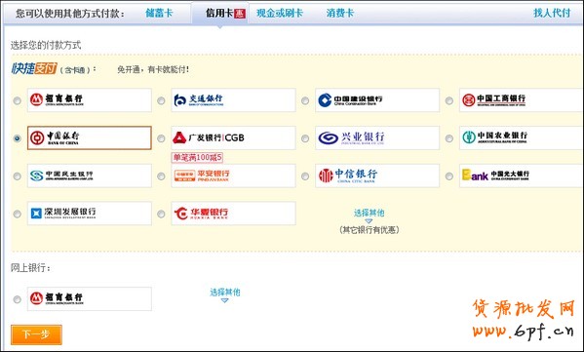
Task: Open the 现金或刷卡 tab
Action: point(280,13)
